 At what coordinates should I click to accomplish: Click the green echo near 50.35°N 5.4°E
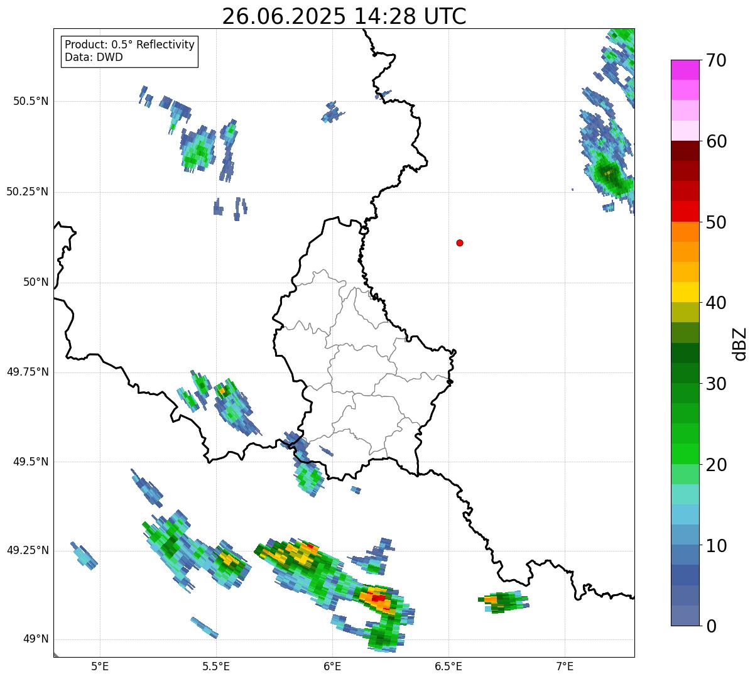(x=200, y=149)
